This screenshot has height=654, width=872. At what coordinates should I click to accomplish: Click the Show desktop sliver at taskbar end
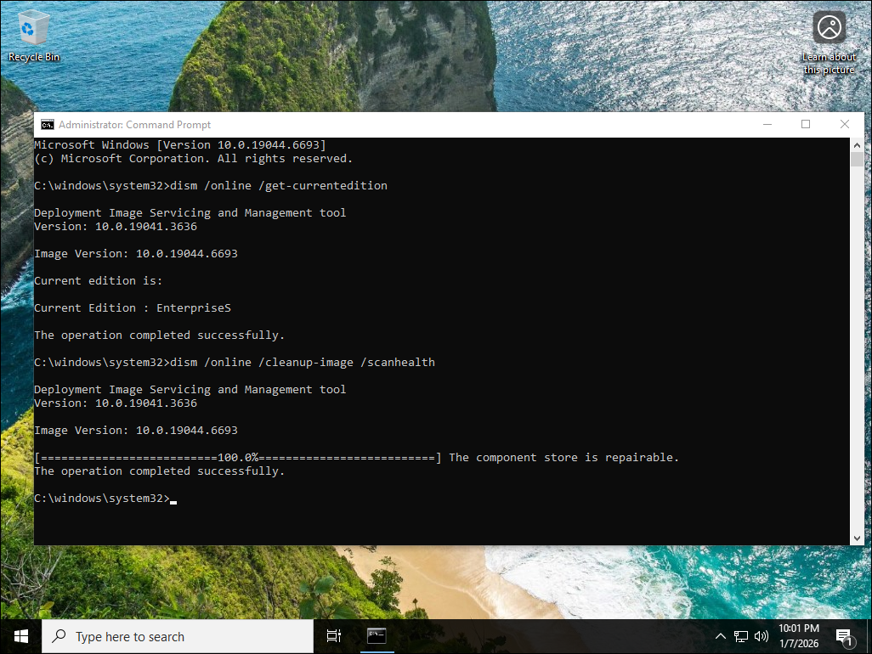(x=869, y=636)
